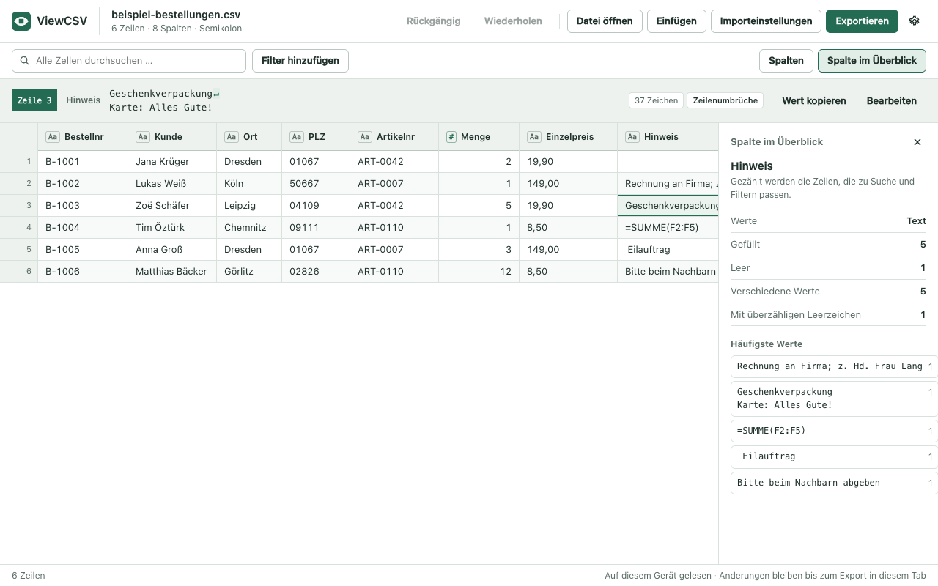Click the text type icon on PLZ column
Screen dimensions: 938x586
click(297, 137)
